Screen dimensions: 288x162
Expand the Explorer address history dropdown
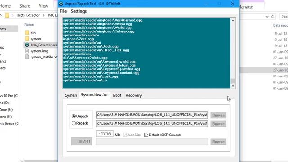[x=267, y=17]
